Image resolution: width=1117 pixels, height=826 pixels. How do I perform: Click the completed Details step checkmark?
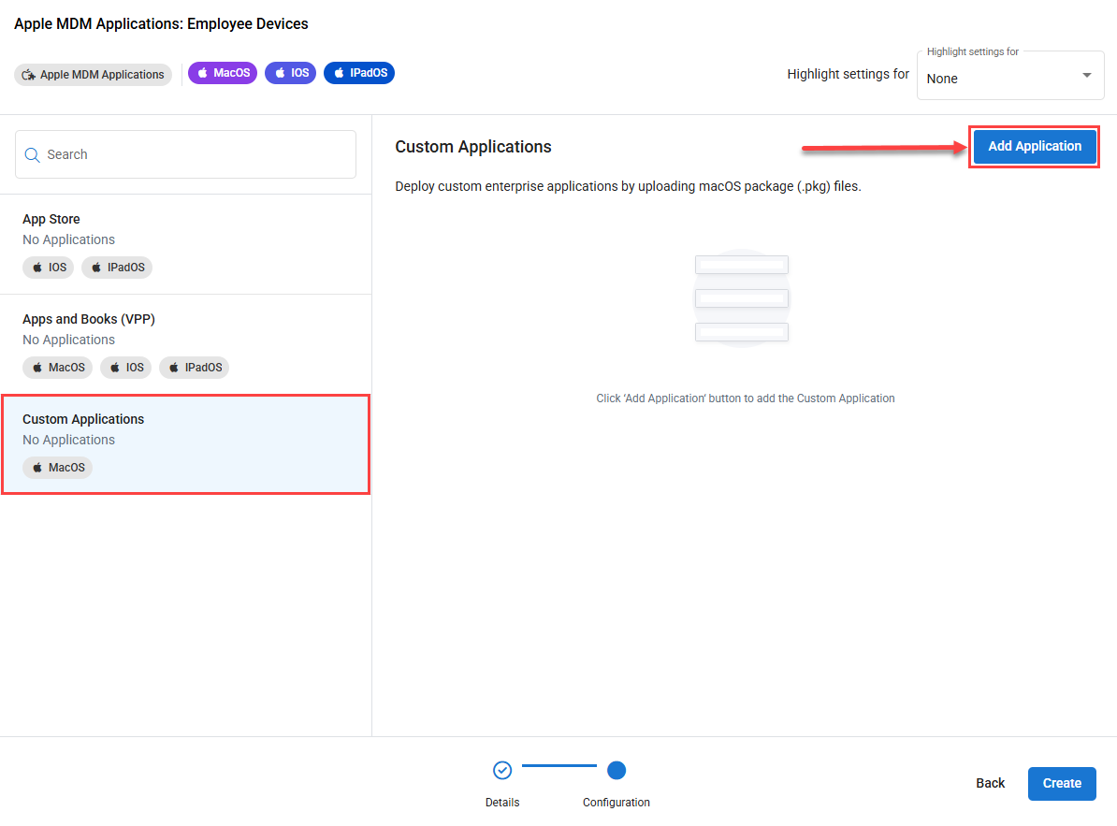point(502,771)
